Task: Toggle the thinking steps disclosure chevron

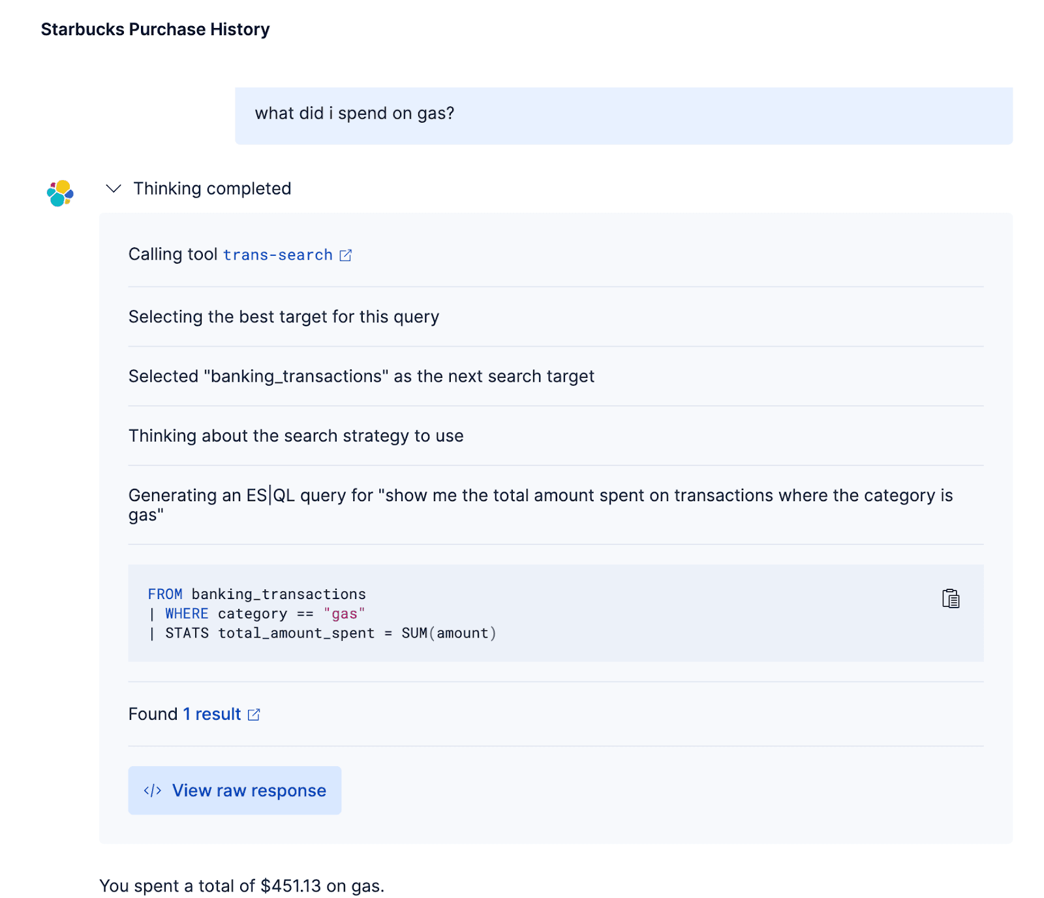Action: pos(114,189)
